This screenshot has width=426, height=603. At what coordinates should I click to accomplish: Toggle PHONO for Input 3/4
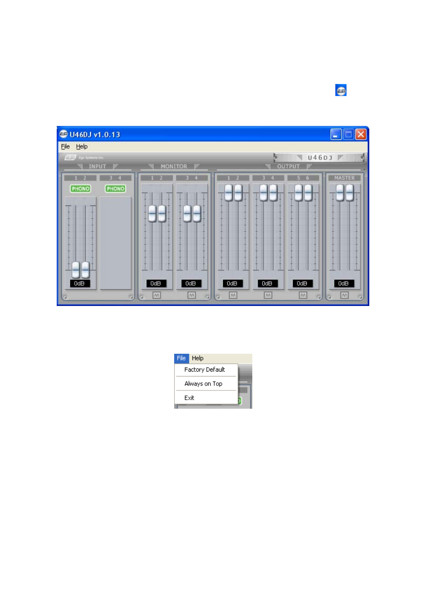point(115,188)
